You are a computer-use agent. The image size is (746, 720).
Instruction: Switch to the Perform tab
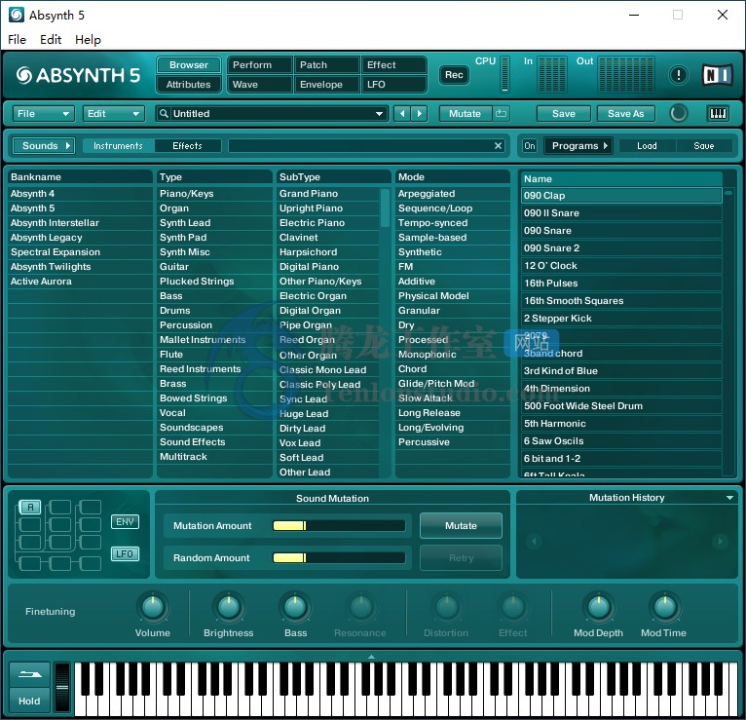[259, 64]
